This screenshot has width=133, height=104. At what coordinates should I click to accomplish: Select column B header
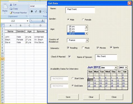tap(20, 25)
